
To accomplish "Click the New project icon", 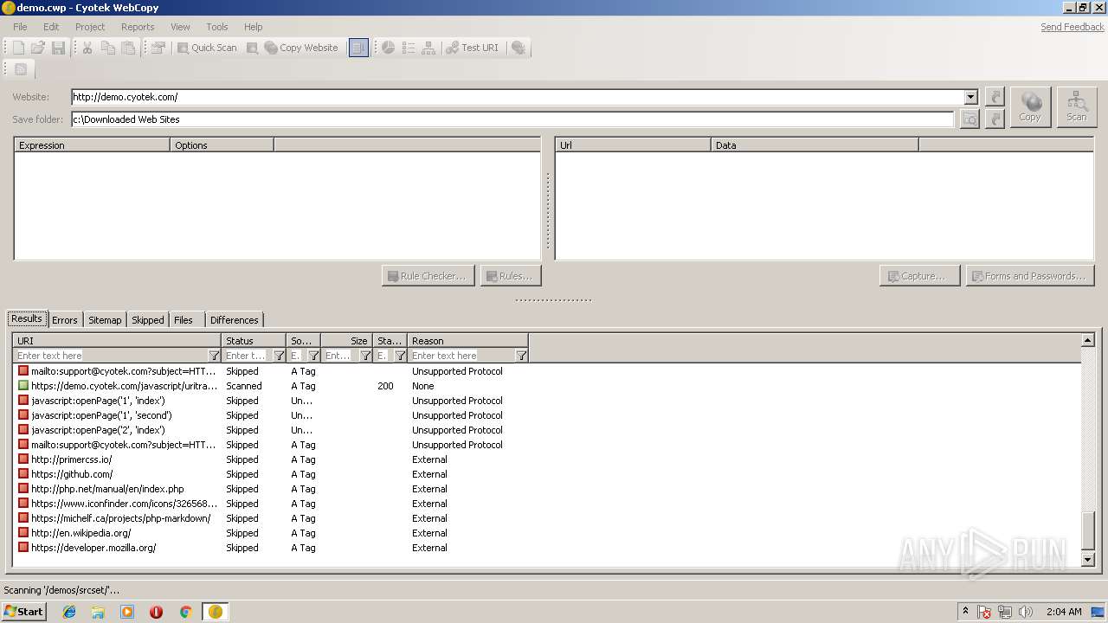I will tap(18, 48).
